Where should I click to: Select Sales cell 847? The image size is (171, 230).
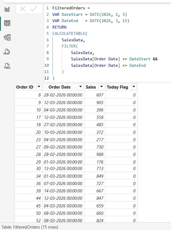(95, 198)
